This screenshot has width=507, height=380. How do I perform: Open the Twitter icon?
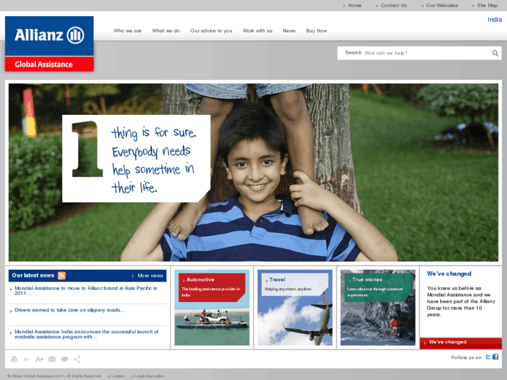(x=488, y=357)
